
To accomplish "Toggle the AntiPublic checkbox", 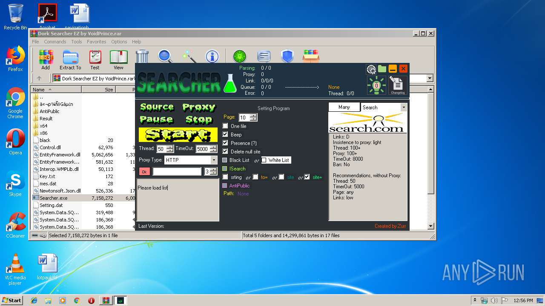I will pos(225,186).
